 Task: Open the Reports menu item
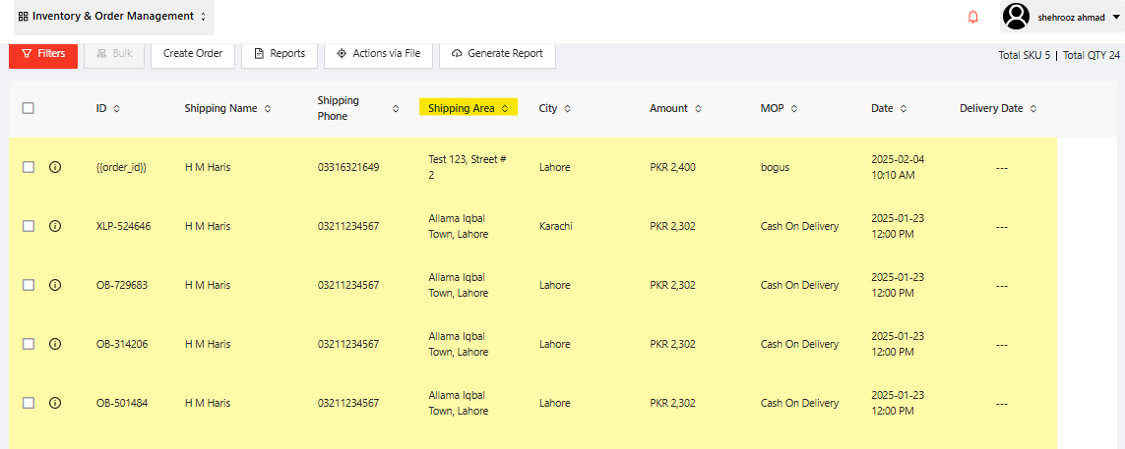(280, 54)
